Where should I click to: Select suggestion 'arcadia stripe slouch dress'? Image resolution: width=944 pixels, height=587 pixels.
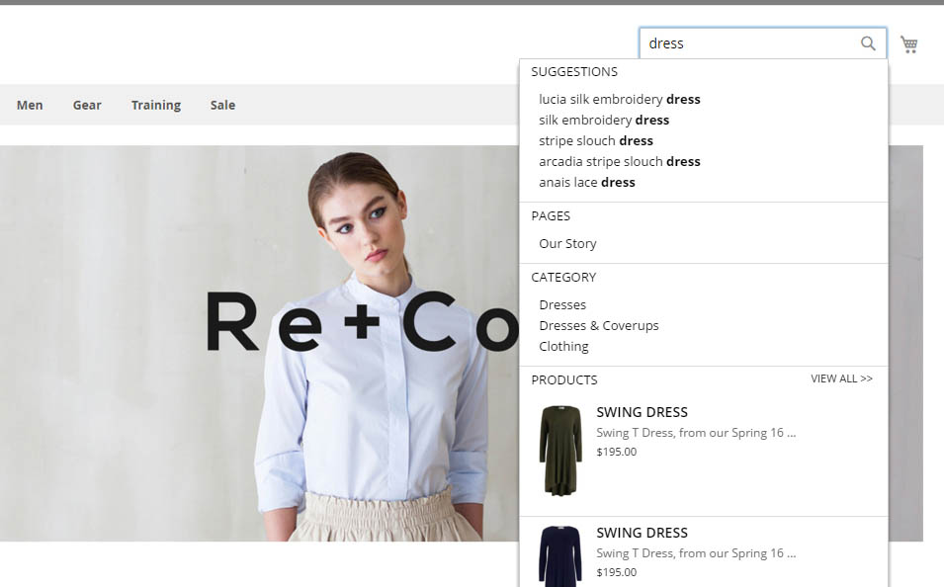[620, 161]
